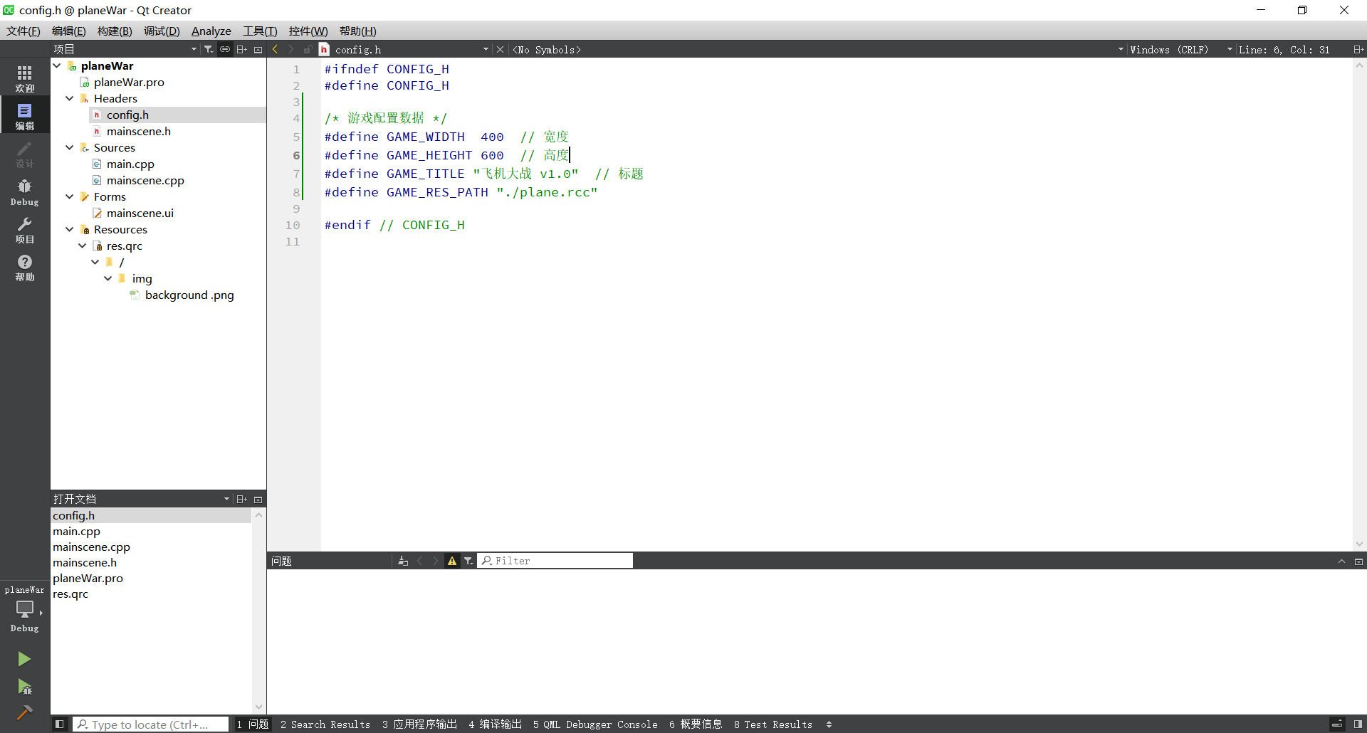
Task: Click the filter tree funnel icon in project panel
Action: 209,49
